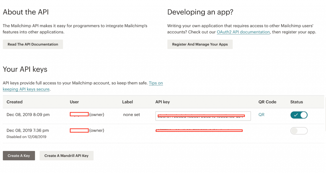
Task: Click the Status column header
Action: tap(297, 102)
